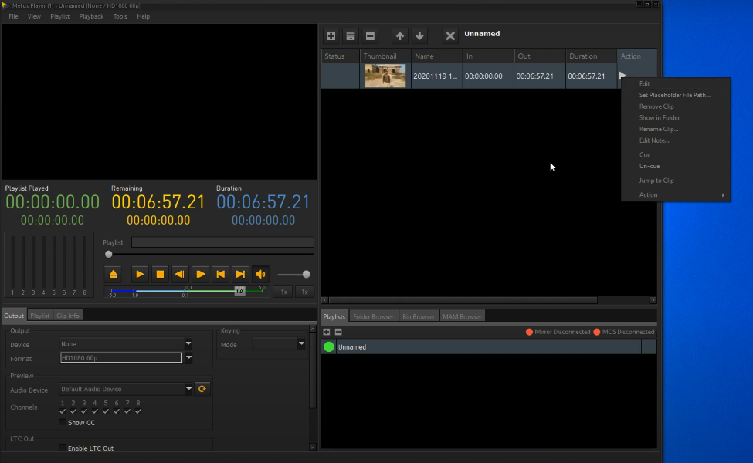This screenshot has height=463, width=753.
Task: Jump to the next clip
Action: (241, 275)
